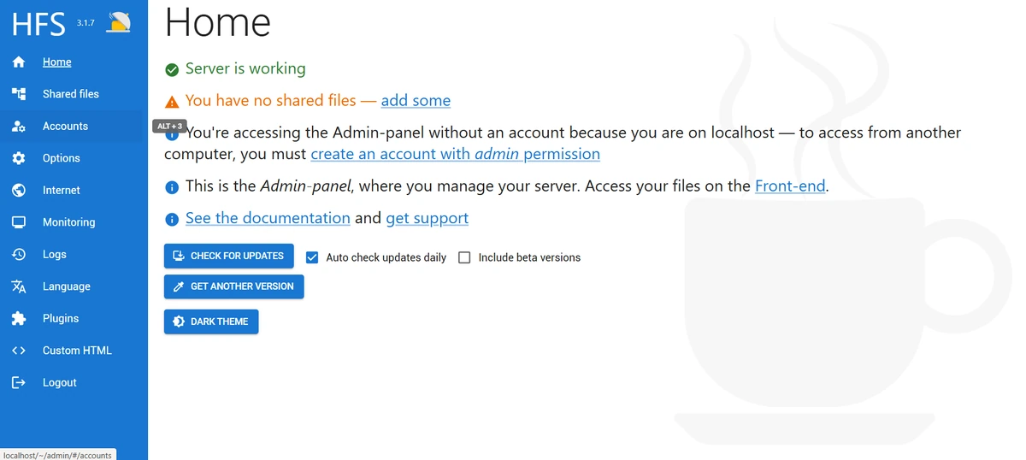Click the Custom HTML code brackets icon
The image size is (1026, 460).
pyautogui.click(x=19, y=351)
